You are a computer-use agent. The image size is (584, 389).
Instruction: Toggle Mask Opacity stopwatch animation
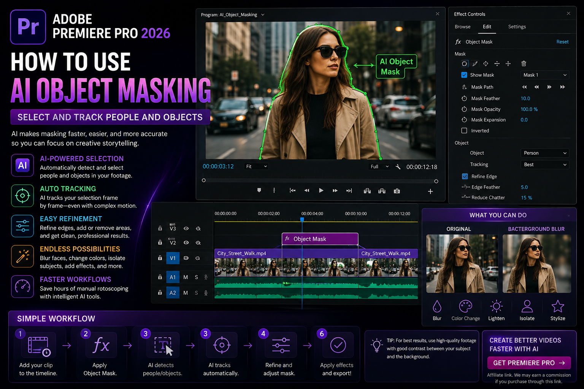(x=464, y=109)
